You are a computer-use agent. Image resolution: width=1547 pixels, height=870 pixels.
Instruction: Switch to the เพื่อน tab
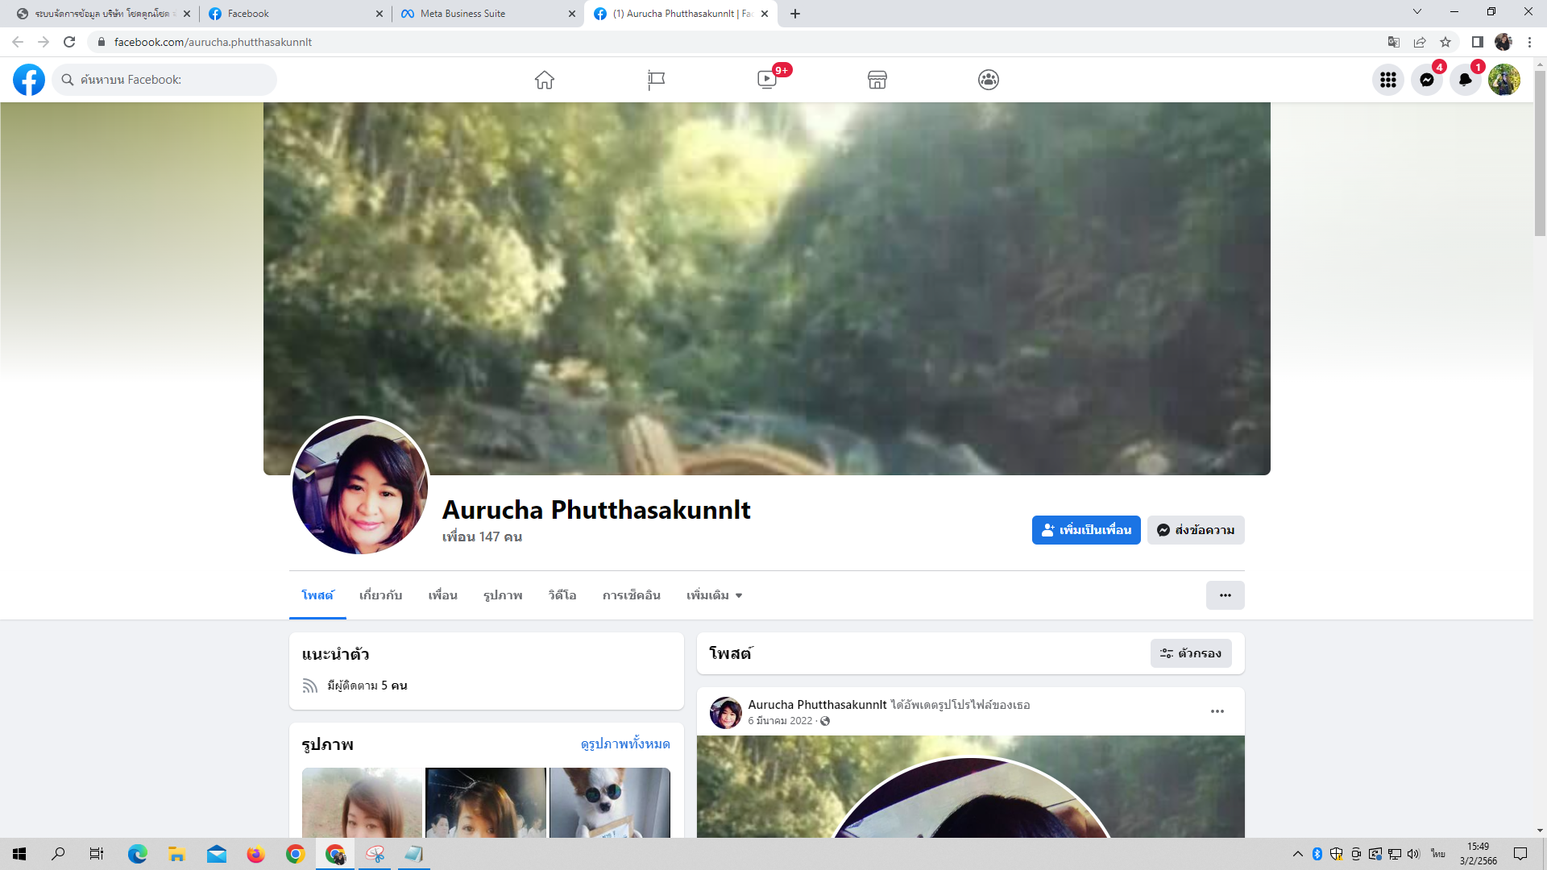click(x=442, y=595)
